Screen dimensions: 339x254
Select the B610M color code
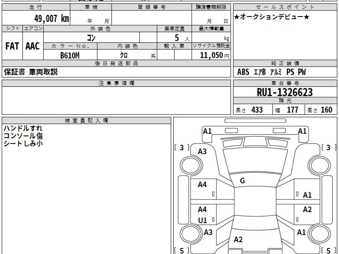[70, 56]
